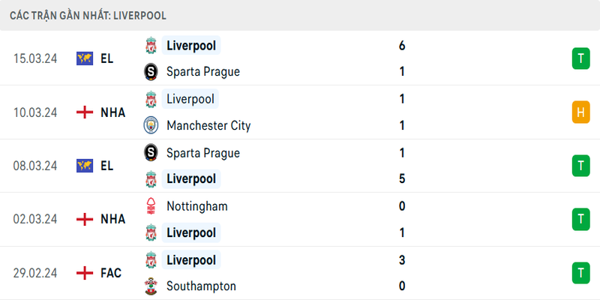Click Sparta Prague crest in the 08.03.24 match
Image resolution: width=600 pixels, height=300 pixels.
[151, 153]
